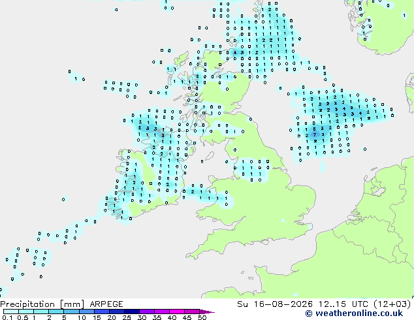Click magenta legend swatch between 40 and 45

[x=177, y=312]
